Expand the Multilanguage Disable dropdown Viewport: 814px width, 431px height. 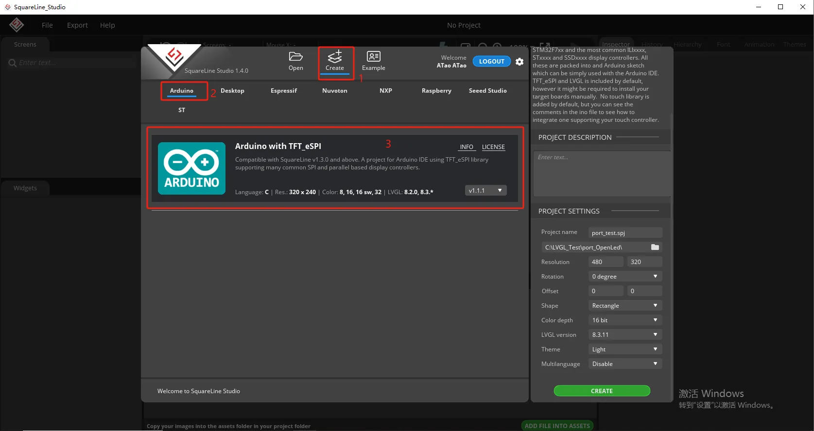pyautogui.click(x=624, y=364)
